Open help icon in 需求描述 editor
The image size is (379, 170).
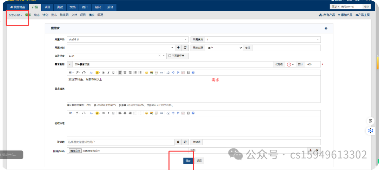[x=193, y=72]
